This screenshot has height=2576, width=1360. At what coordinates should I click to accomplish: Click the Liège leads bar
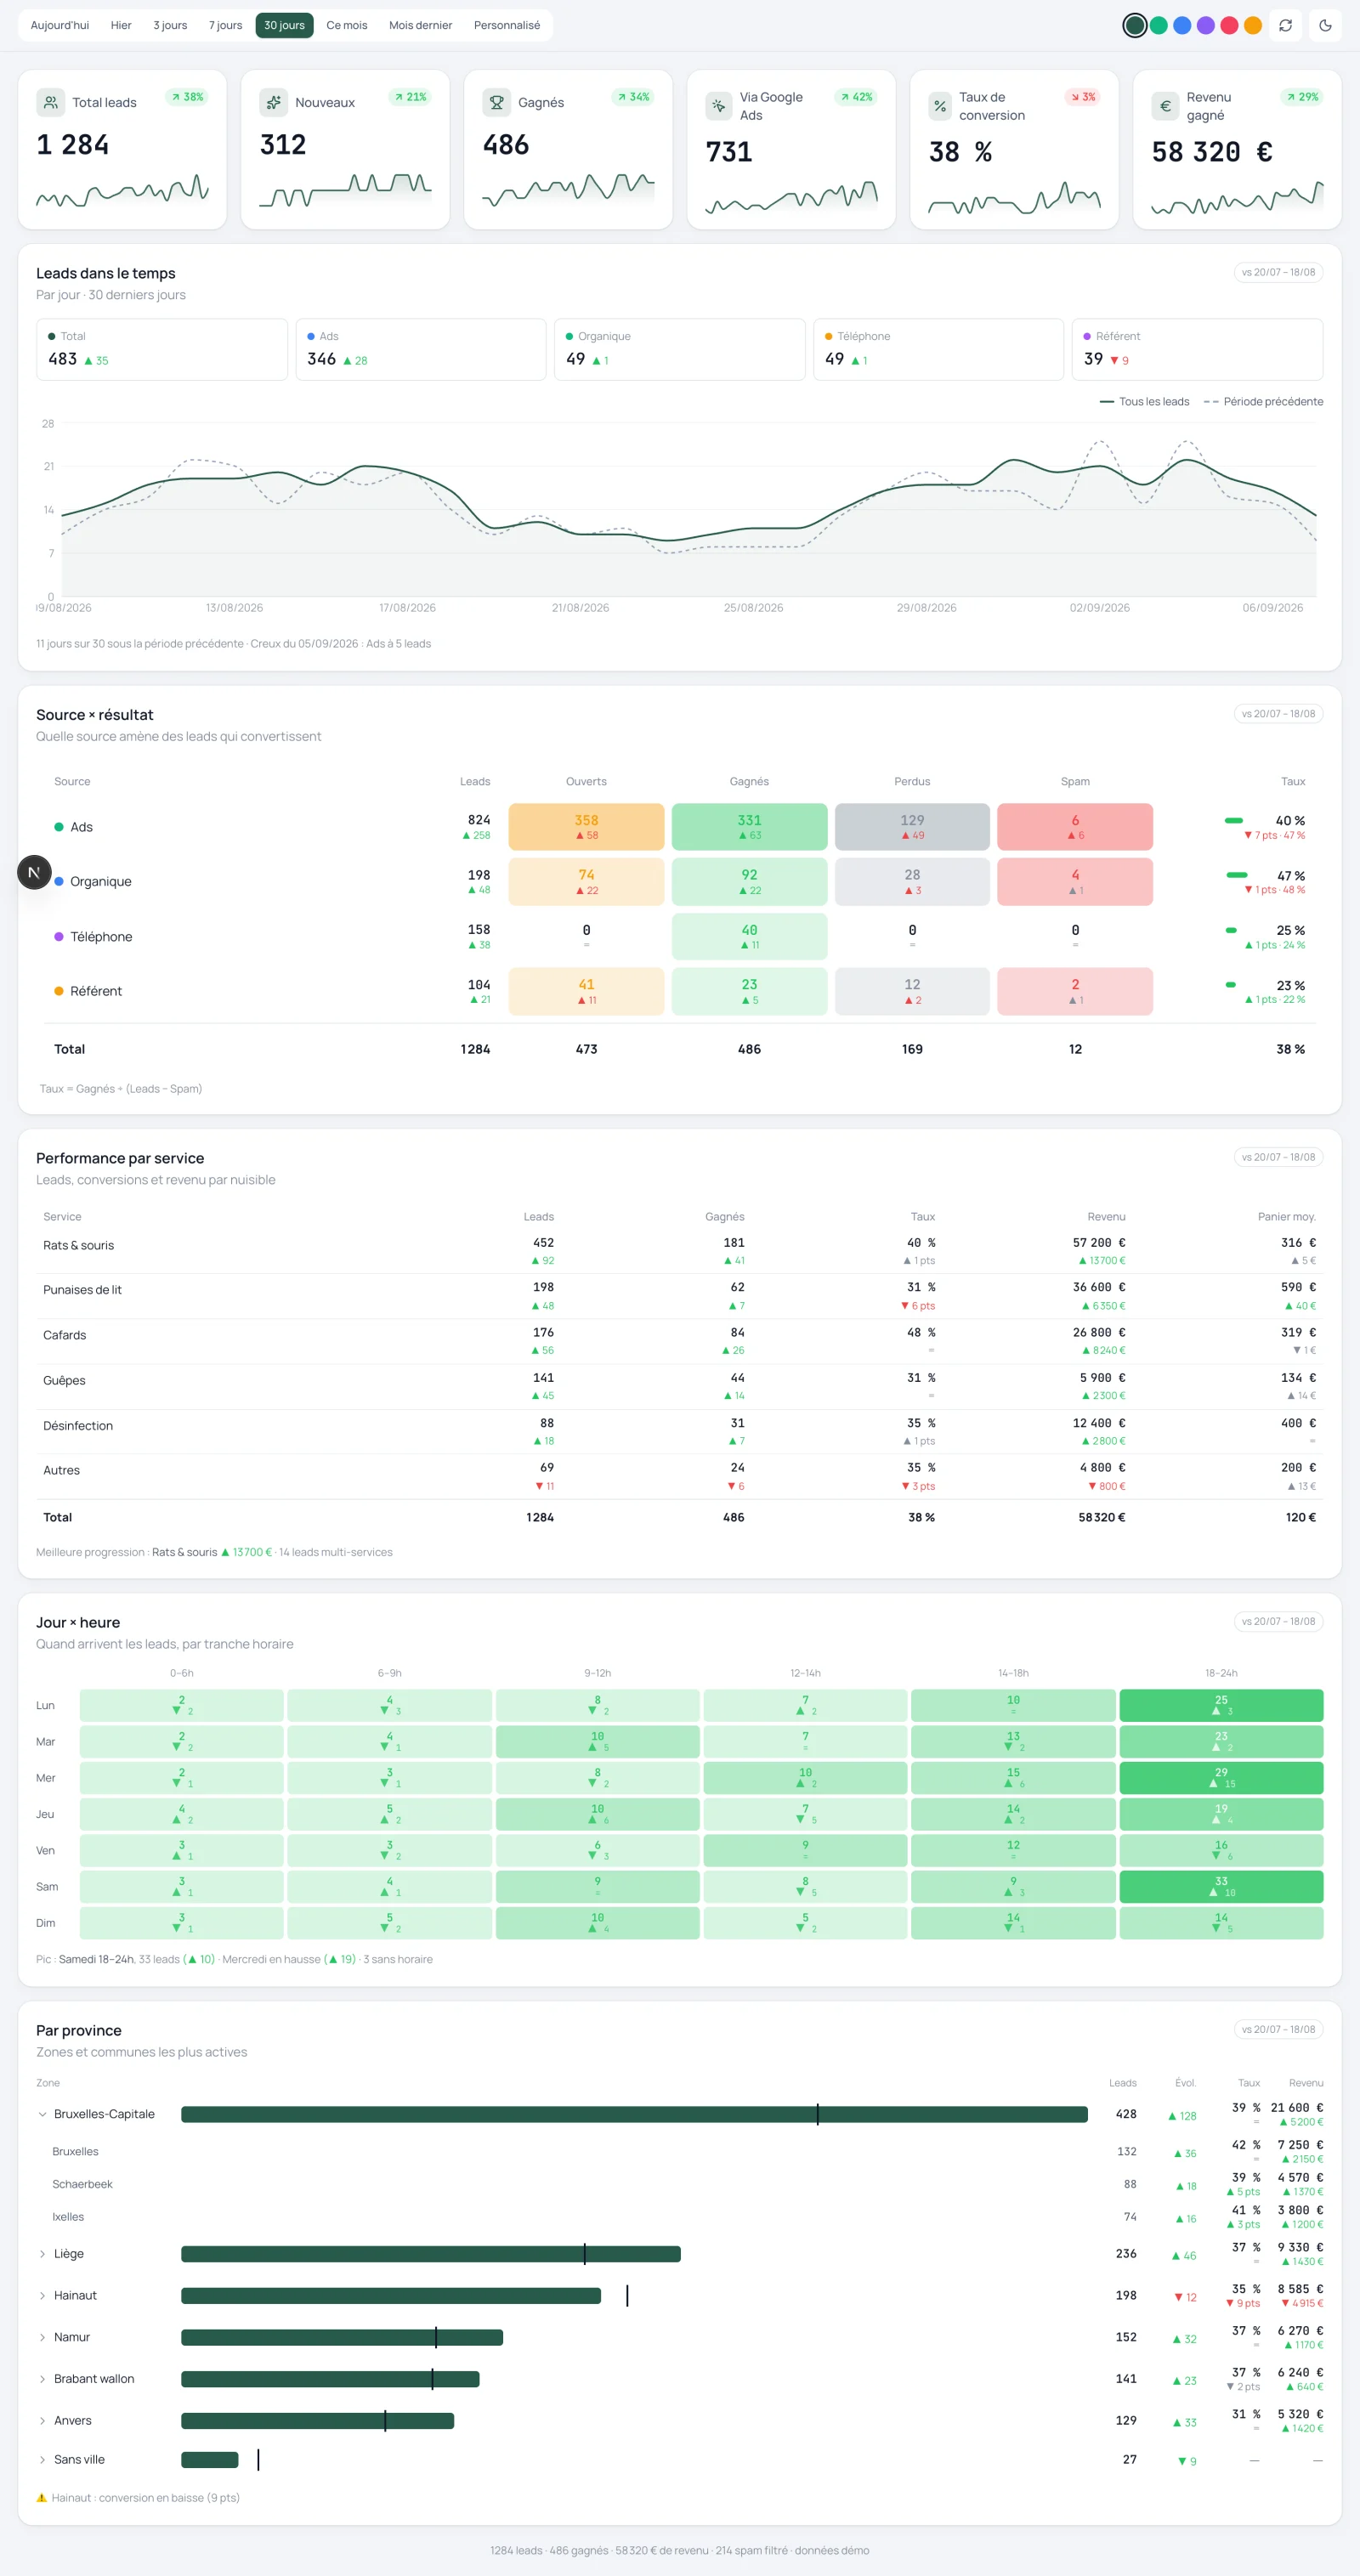431,2254
